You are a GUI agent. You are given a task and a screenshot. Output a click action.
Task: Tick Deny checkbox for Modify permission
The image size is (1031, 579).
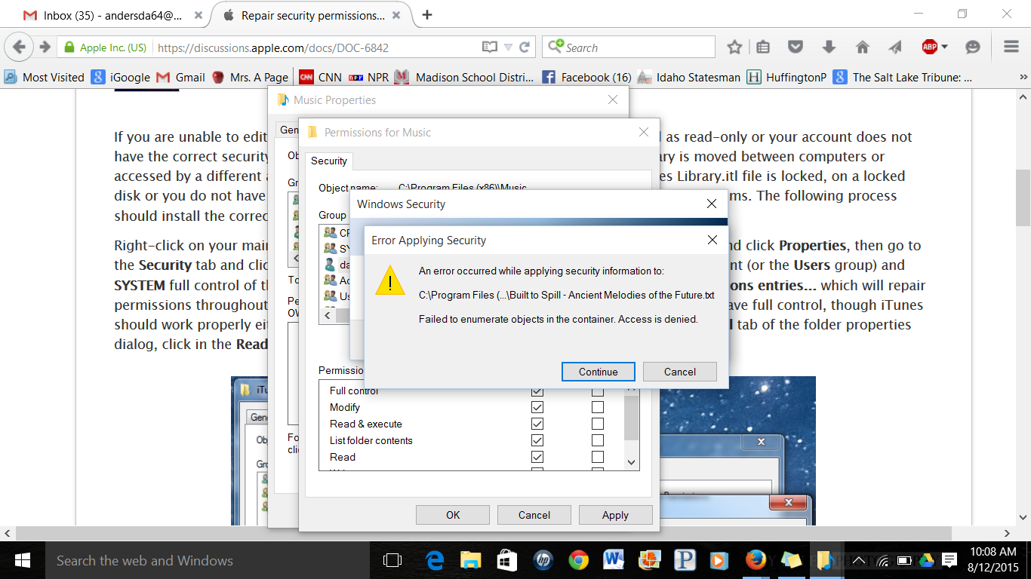598,407
